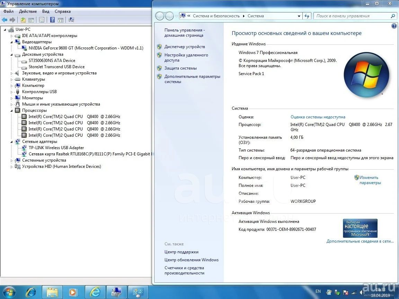Click the Back arrow in Computer Management toolbar
Image resolution: width=399 pixels, height=299 pixels.
[x=5, y=20]
